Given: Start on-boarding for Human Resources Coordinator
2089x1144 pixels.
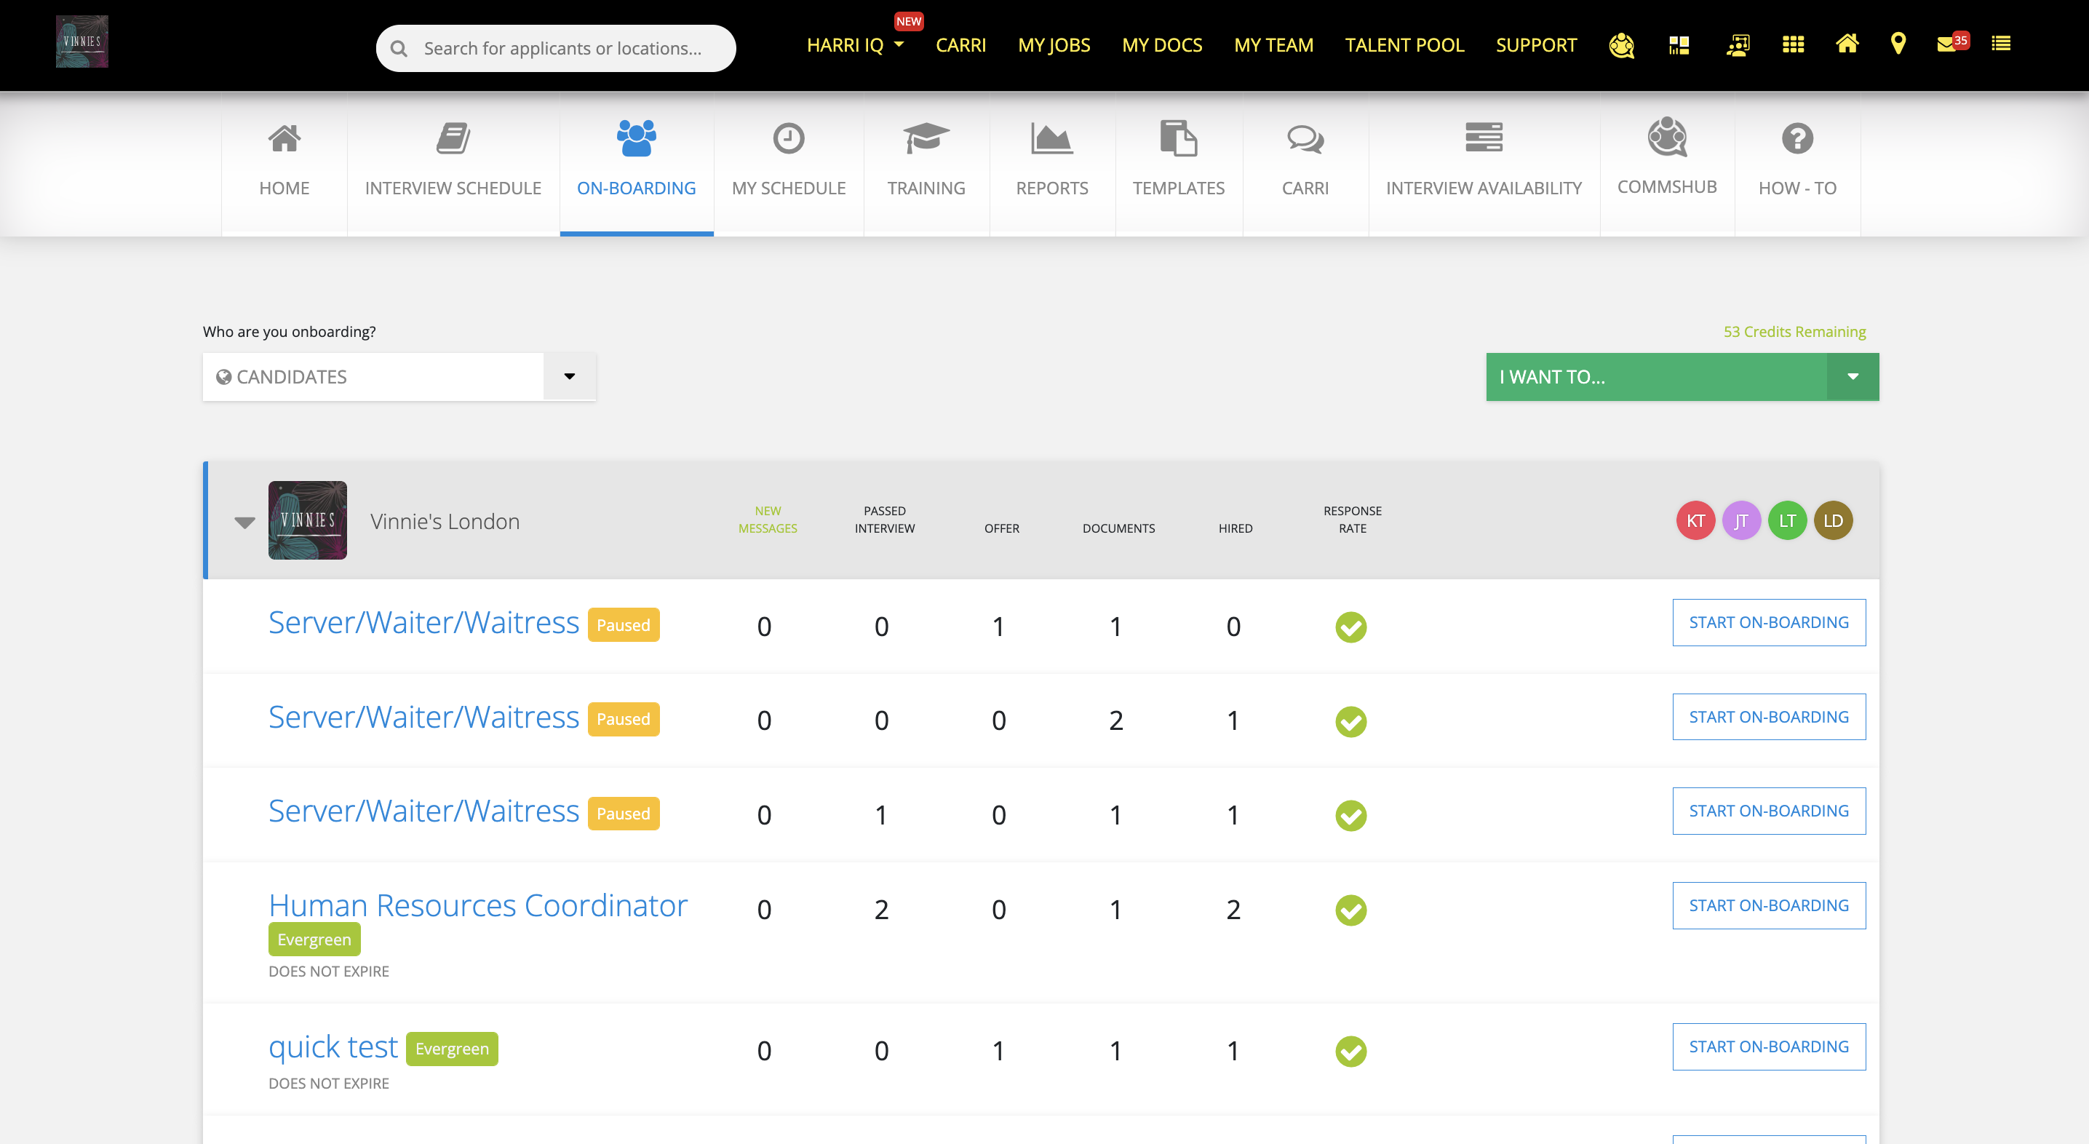Looking at the screenshot, I should point(1769,905).
